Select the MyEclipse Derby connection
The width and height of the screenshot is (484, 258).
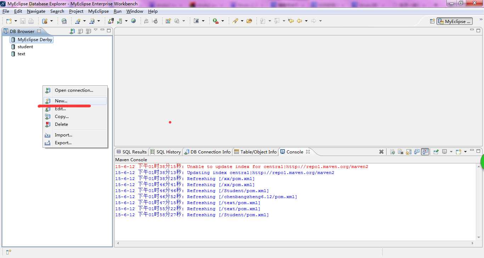click(x=32, y=40)
